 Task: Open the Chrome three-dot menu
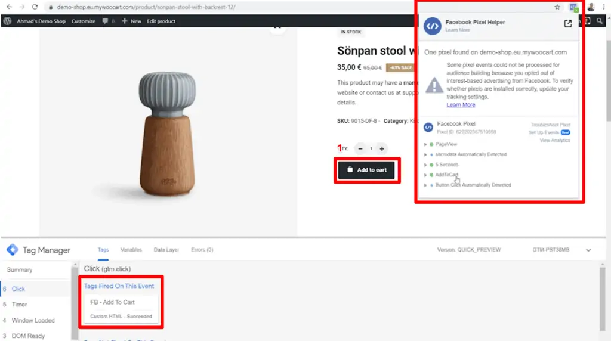pyautogui.click(x=604, y=7)
